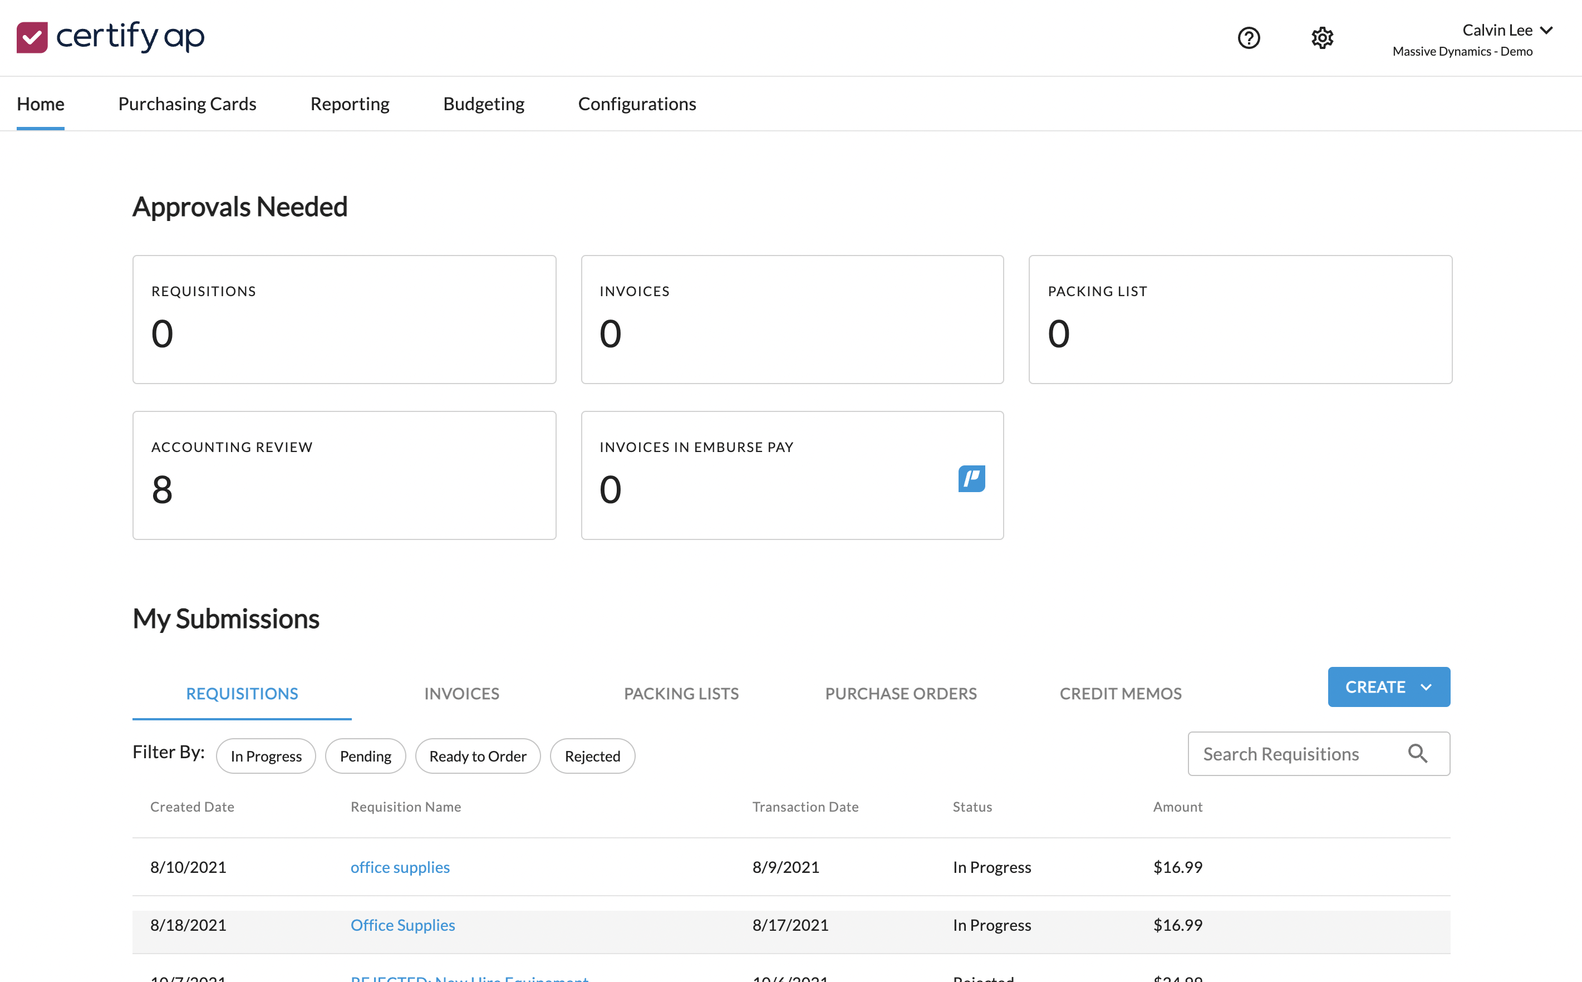Open the Configurations menu
This screenshot has height=982, width=1582.
[636, 104]
